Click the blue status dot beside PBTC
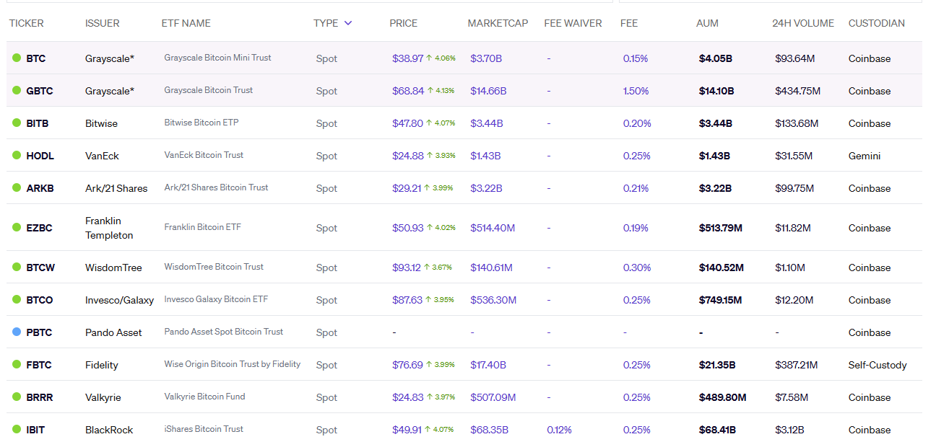The height and width of the screenshot is (442, 936). coord(17,332)
